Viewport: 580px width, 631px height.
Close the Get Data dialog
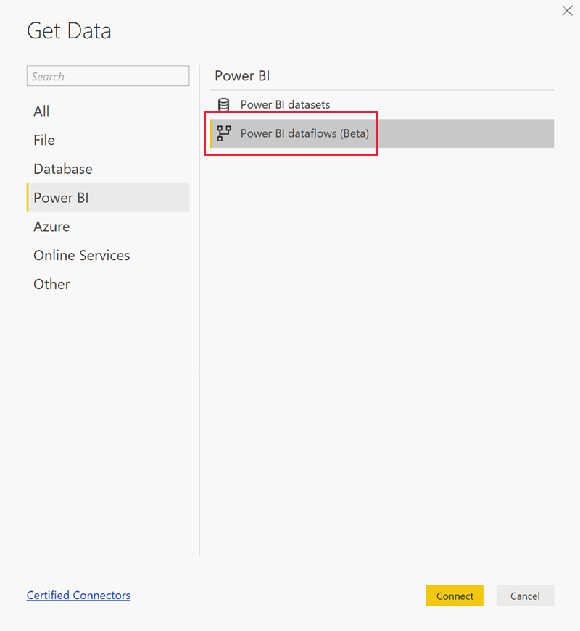pyautogui.click(x=567, y=11)
